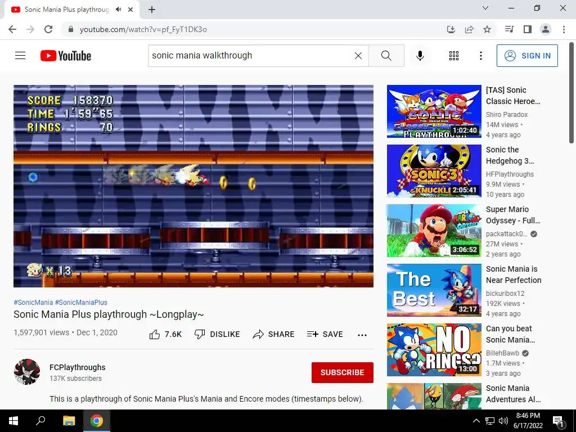This screenshot has width=576, height=432.
Task: Open the volume control in tray
Action: [503, 421]
